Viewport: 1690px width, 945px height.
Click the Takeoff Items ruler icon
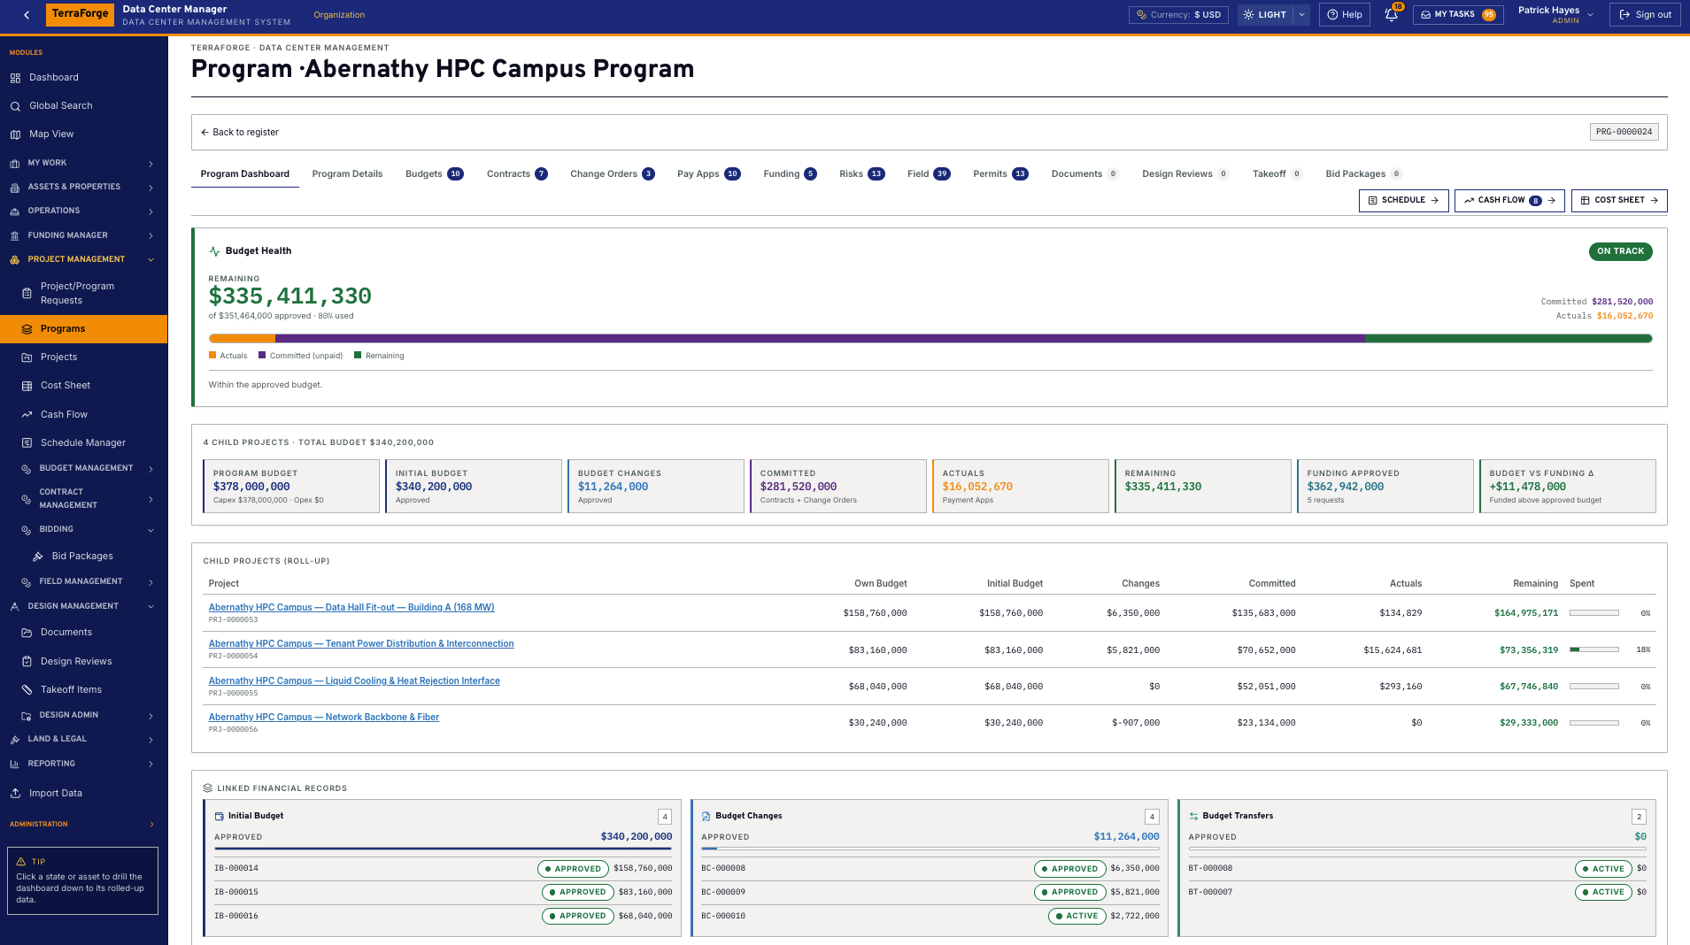(x=27, y=689)
